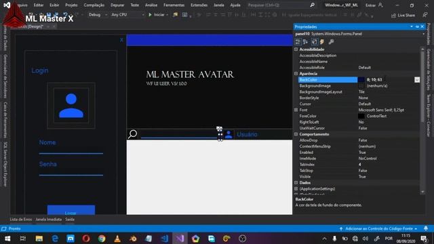Open the panel10 object selector dropdown
Viewport: 434px width, 244px height.
coord(423,34)
